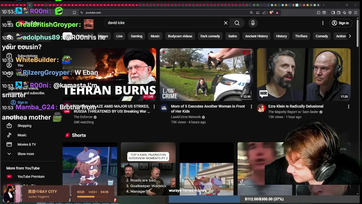
Task: Open Law&Crime Network channel avatar
Action: (164, 108)
